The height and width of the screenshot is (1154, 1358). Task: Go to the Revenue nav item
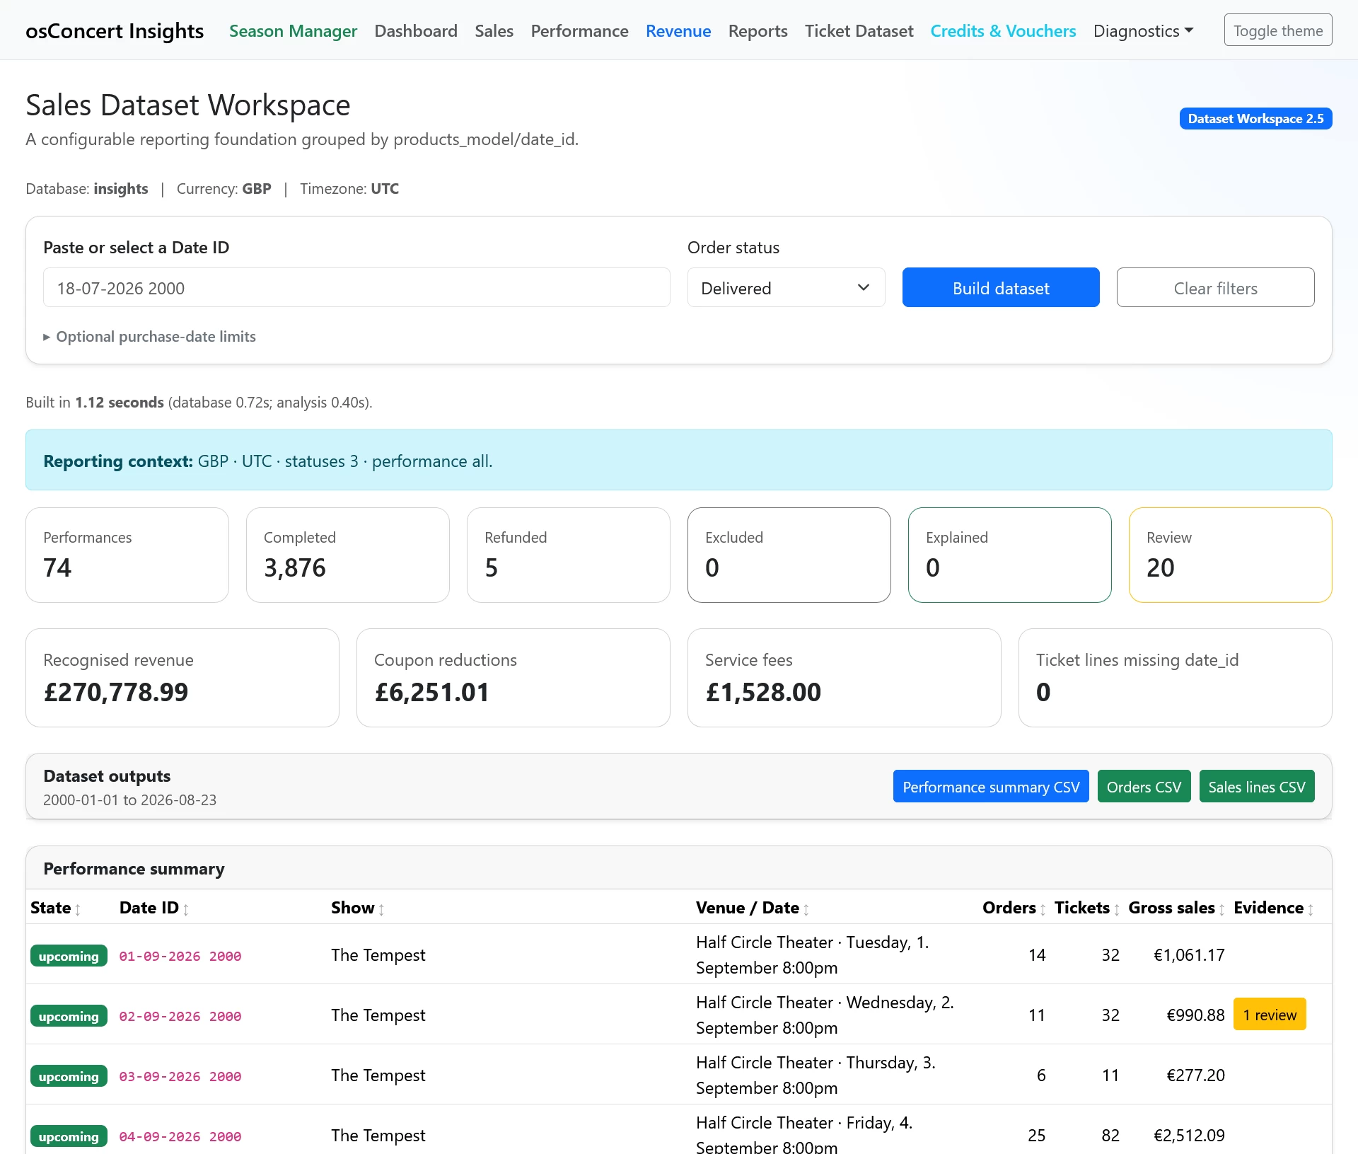click(x=678, y=31)
